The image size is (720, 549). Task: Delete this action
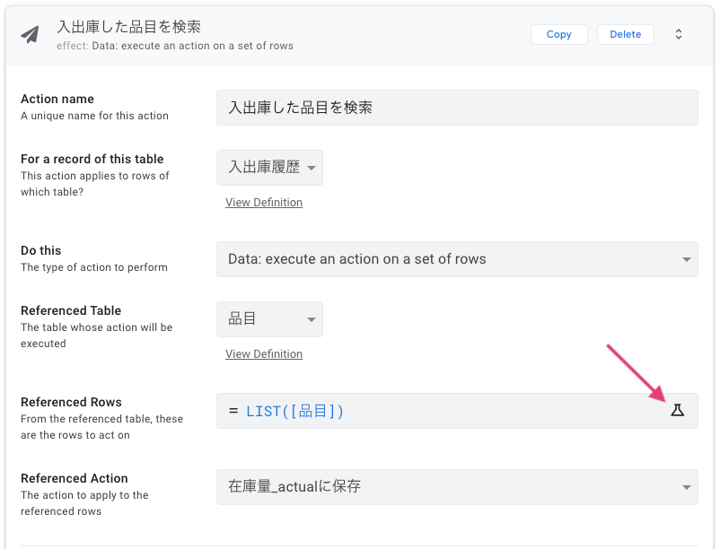(x=626, y=34)
